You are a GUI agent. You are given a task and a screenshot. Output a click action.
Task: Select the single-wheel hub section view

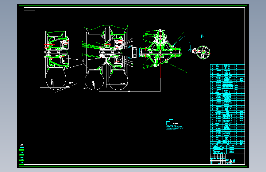coord(56,60)
